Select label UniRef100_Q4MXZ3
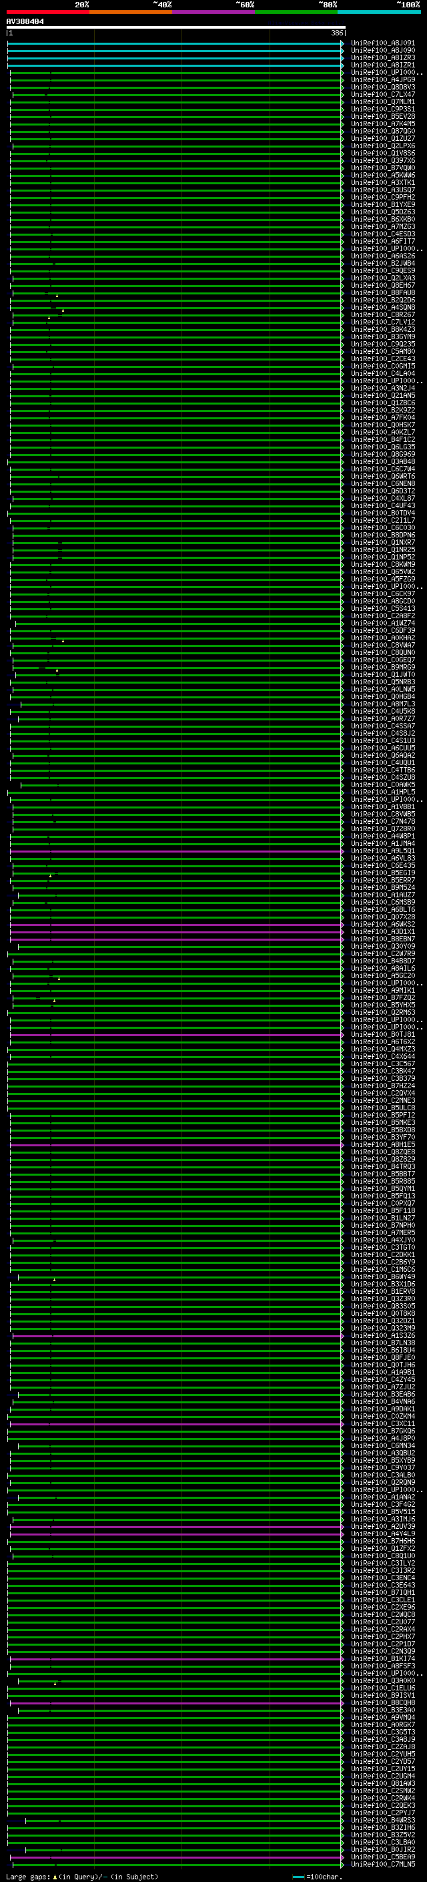Screen dimensions: 427x1882 [382, 1050]
